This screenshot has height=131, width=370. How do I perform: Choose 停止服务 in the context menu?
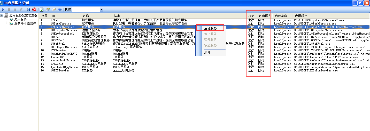point(210,34)
